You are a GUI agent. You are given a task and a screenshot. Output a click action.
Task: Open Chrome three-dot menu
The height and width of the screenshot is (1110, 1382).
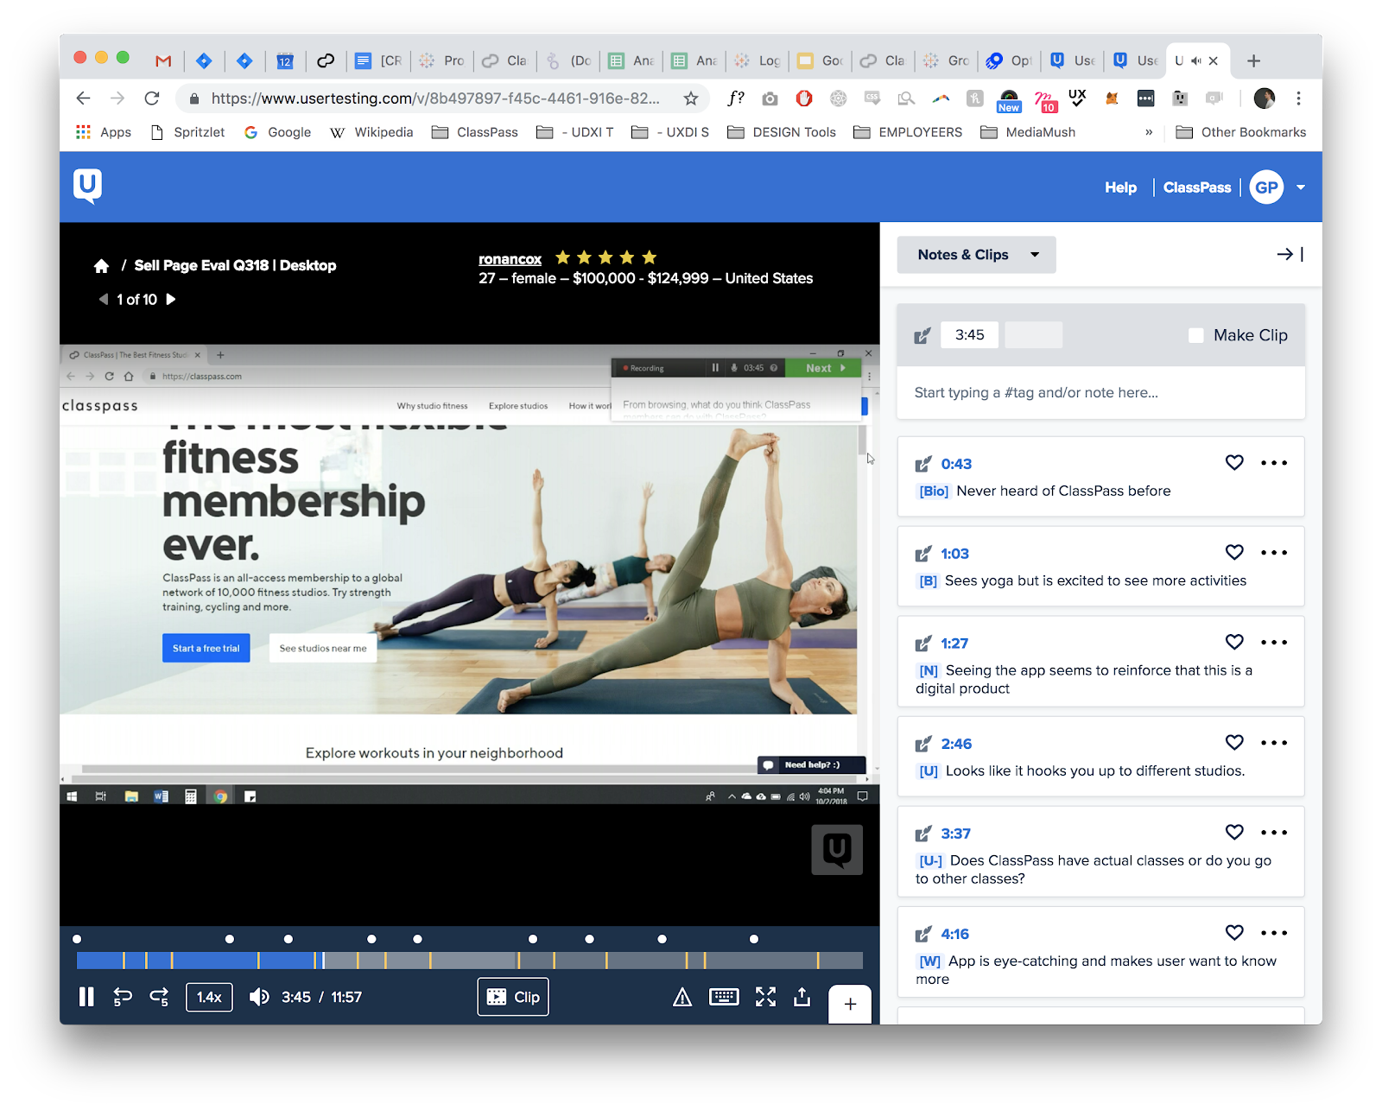coord(1298,98)
